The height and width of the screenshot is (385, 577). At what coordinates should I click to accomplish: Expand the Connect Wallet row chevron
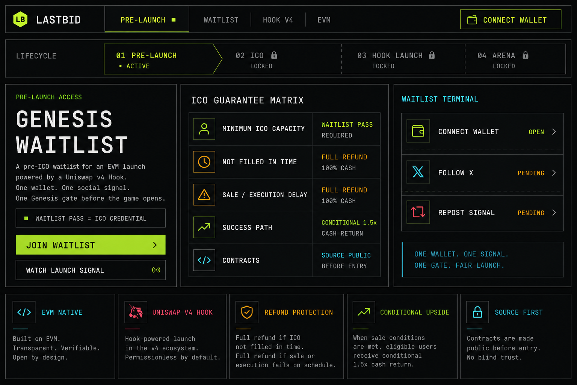pyautogui.click(x=554, y=132)
